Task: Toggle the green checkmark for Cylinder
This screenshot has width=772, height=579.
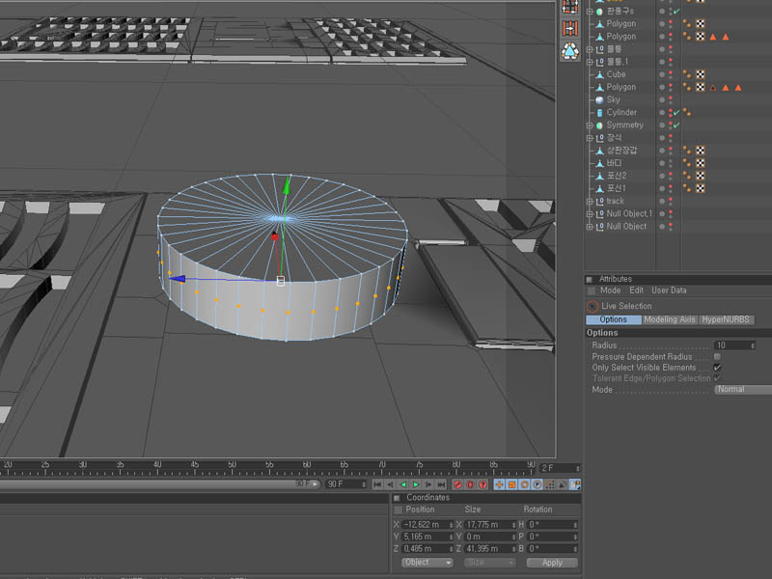Action: [676, 113]
